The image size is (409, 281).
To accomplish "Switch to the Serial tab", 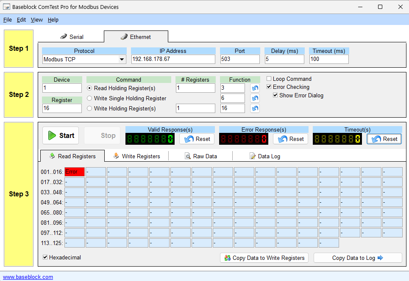I will [72, 37].
